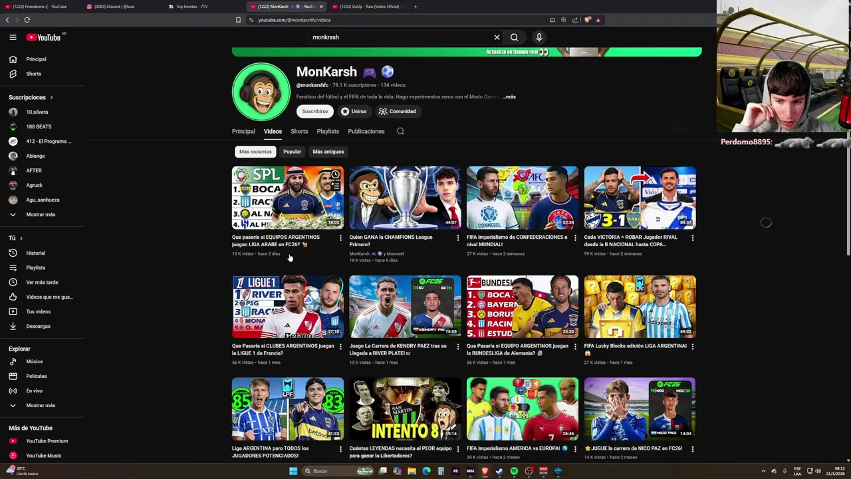
Task: Open options menu for Lucky Blocks video
Action: (x=693, y=347)
